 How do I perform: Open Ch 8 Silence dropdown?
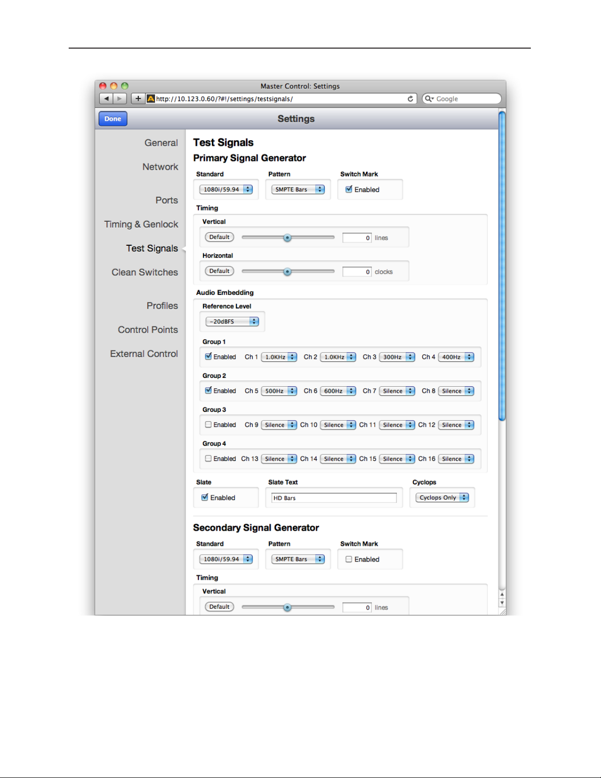456,391
